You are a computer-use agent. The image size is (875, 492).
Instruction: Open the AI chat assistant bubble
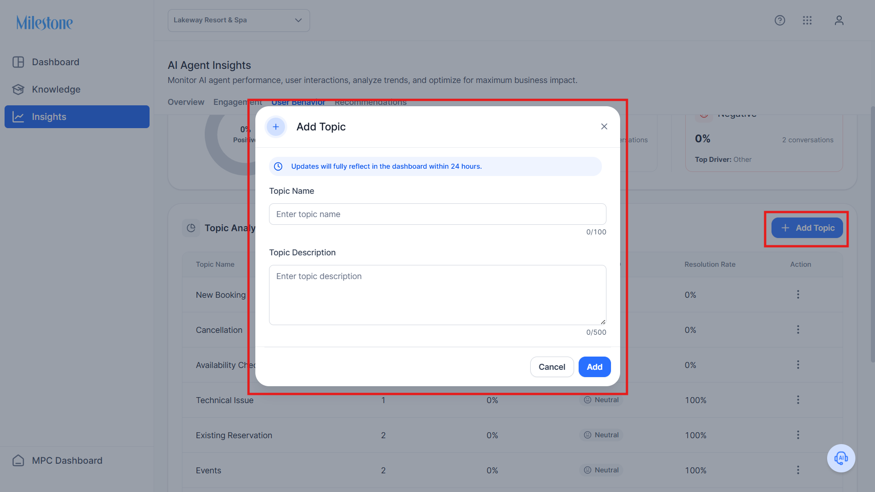click(x=841, y=458)
